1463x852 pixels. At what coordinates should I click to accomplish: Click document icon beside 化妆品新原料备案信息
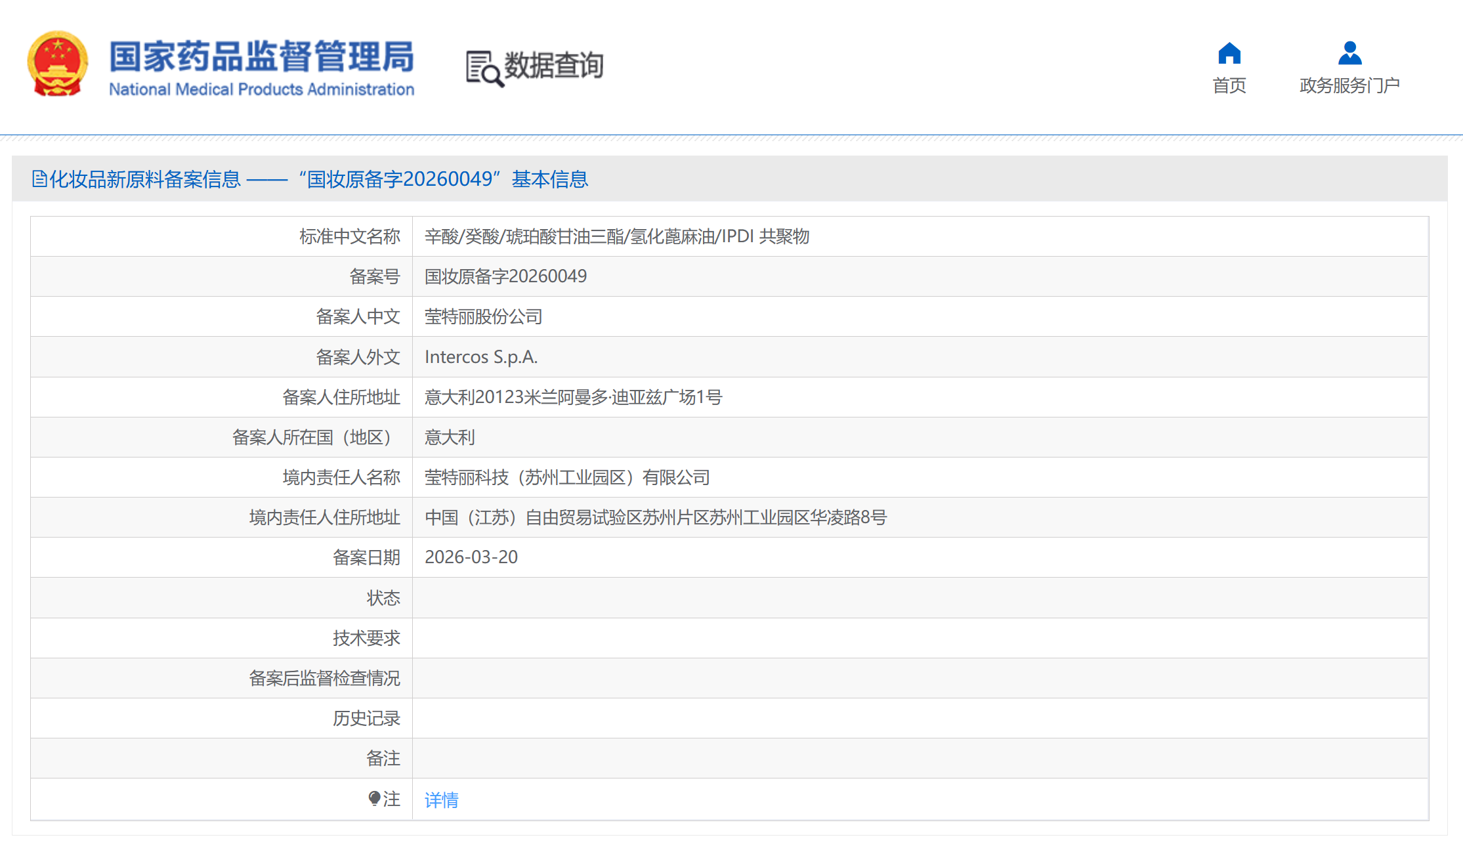click(39, 179)
